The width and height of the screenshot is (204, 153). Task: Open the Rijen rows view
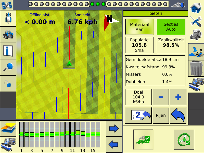161,116
